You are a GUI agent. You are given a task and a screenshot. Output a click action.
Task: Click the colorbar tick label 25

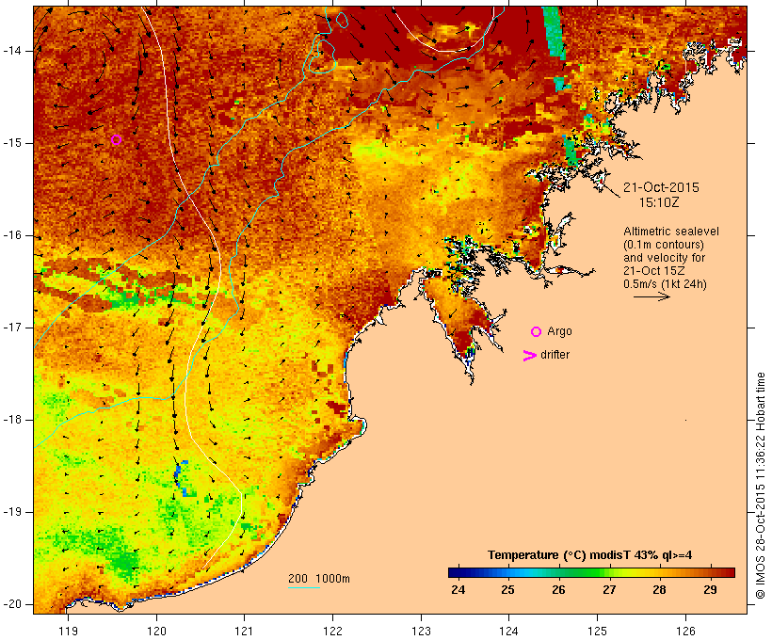(x=508, y=590)
